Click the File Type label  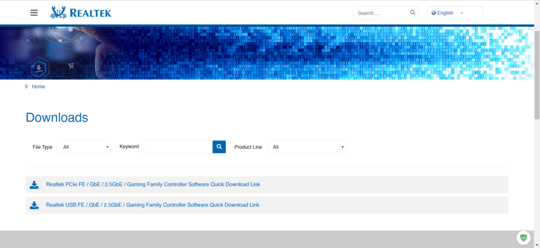coord(42,147)
